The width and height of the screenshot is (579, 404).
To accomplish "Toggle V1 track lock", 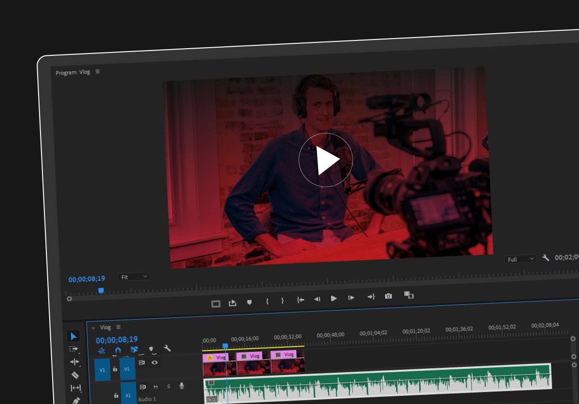I will tap(115, 369).
